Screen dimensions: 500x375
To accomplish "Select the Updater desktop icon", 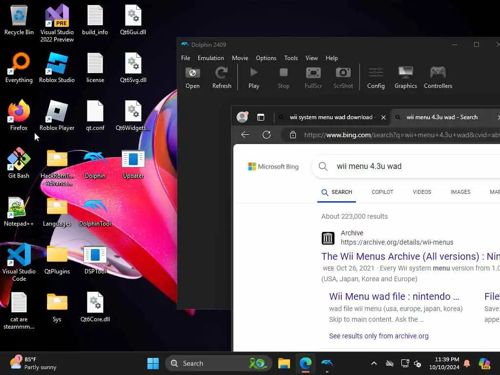I will click(x=133, y=163).
